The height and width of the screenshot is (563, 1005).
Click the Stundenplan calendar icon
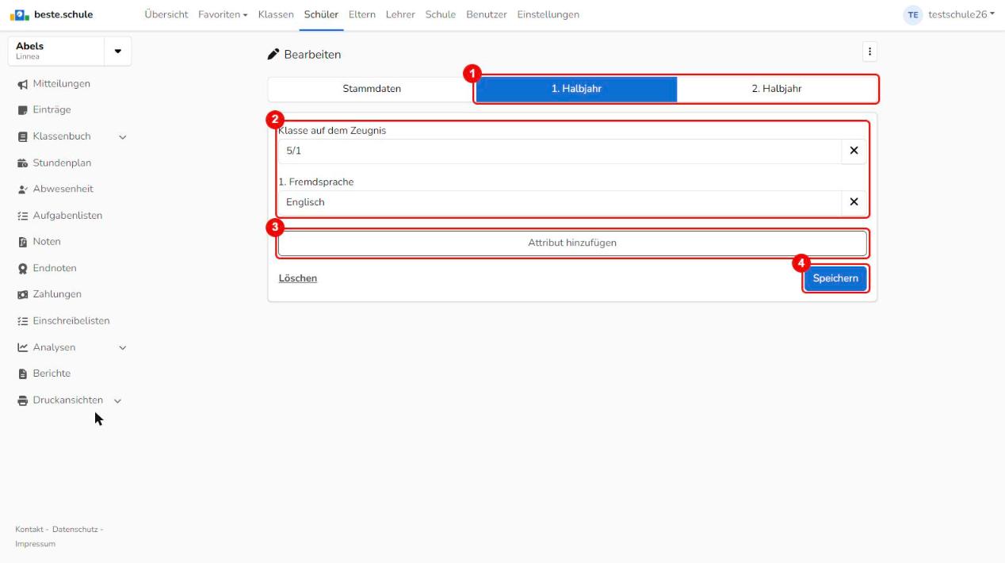coord(22,163)
